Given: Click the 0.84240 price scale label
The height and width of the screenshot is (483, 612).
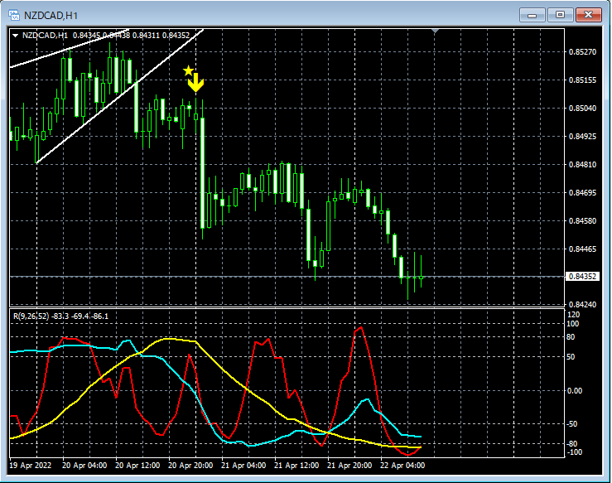Looking at the screenshot, I should click(582, 305).
